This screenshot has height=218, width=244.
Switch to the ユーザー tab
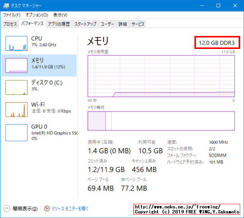107,24
